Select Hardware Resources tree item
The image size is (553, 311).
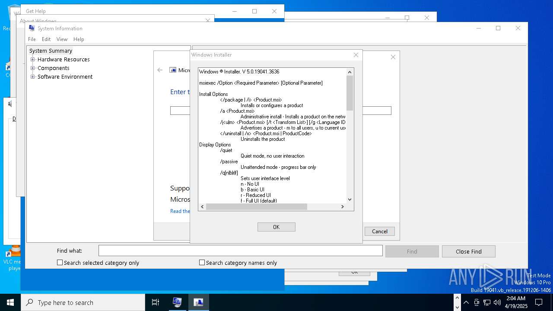[x=64, y=59]
